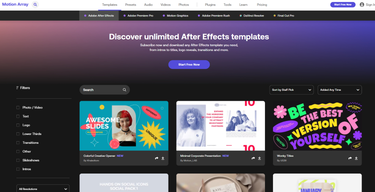Check the Slideshows filter checkbox

pos(18,160)
